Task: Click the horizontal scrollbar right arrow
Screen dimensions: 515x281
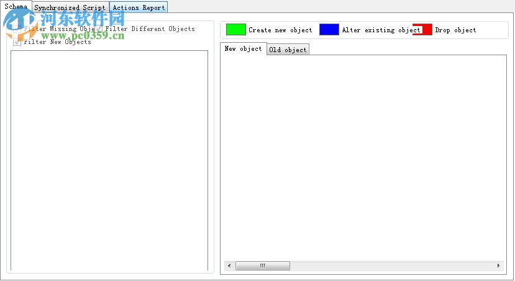Action: pos(499,265)
